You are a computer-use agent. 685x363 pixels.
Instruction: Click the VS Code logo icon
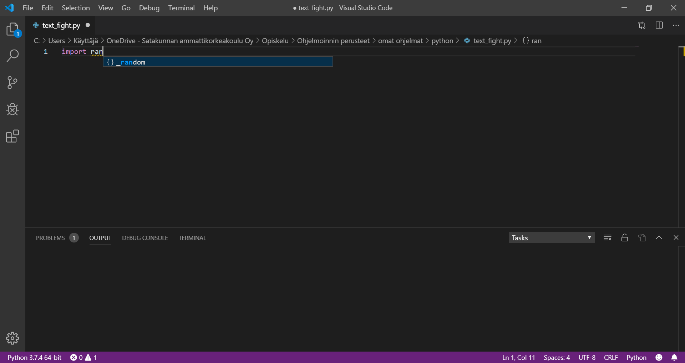10,8
